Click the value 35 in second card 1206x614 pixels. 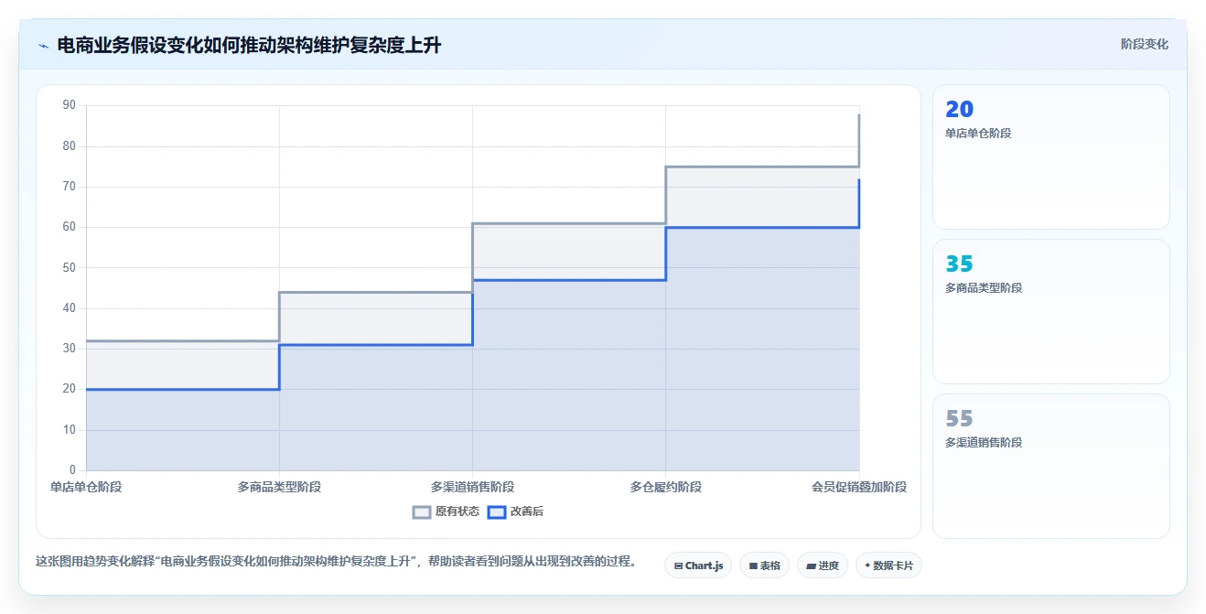click(x=959, y=264)
